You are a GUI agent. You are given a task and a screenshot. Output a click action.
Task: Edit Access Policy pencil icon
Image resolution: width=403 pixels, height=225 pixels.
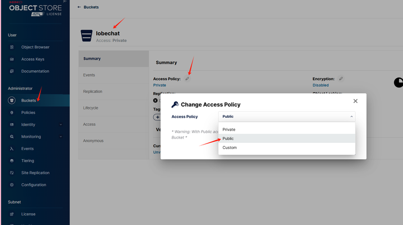tap(188, 79)
